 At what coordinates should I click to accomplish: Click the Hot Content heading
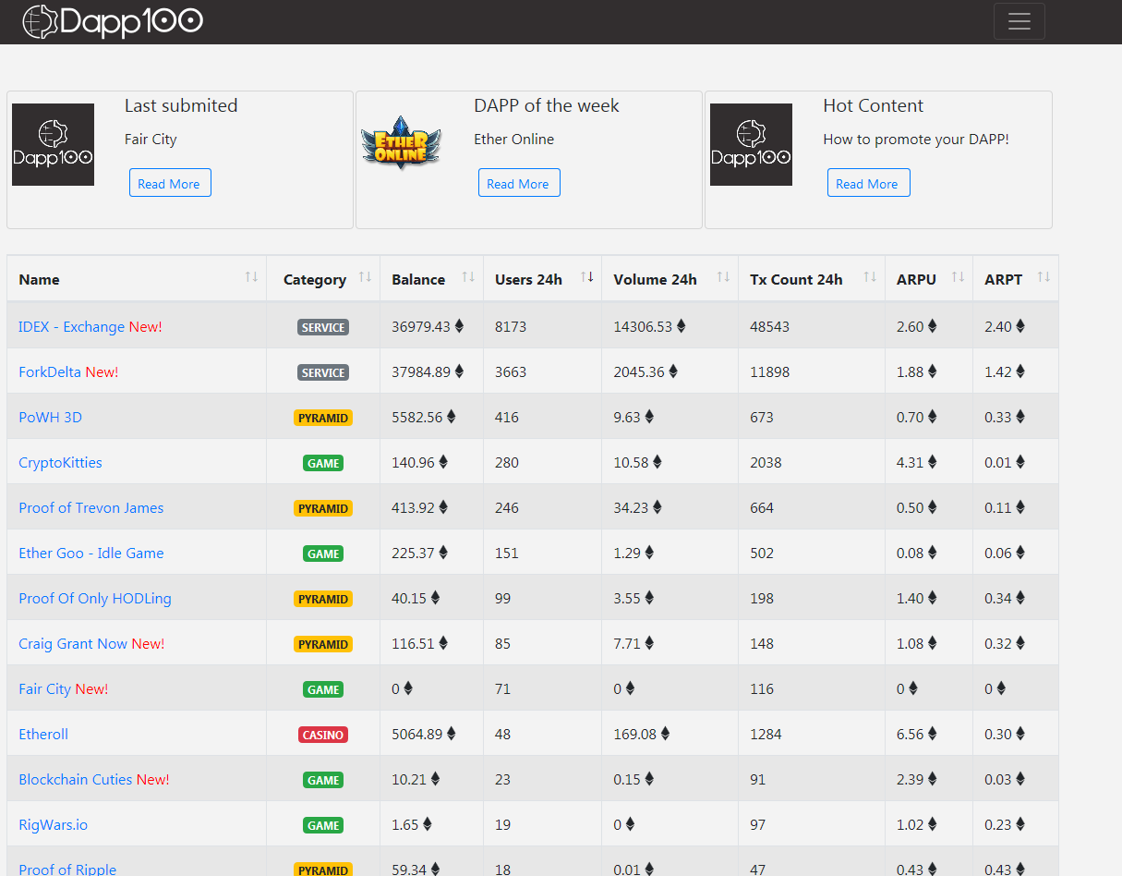tap(873, 105)
